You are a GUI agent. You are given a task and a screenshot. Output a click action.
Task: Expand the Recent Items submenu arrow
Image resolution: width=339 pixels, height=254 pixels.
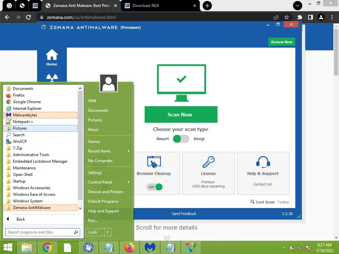pos(129,151)
